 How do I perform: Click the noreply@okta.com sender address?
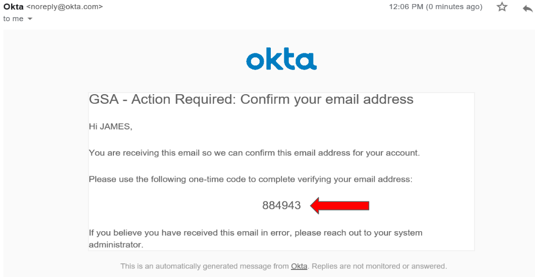point(65,7)
